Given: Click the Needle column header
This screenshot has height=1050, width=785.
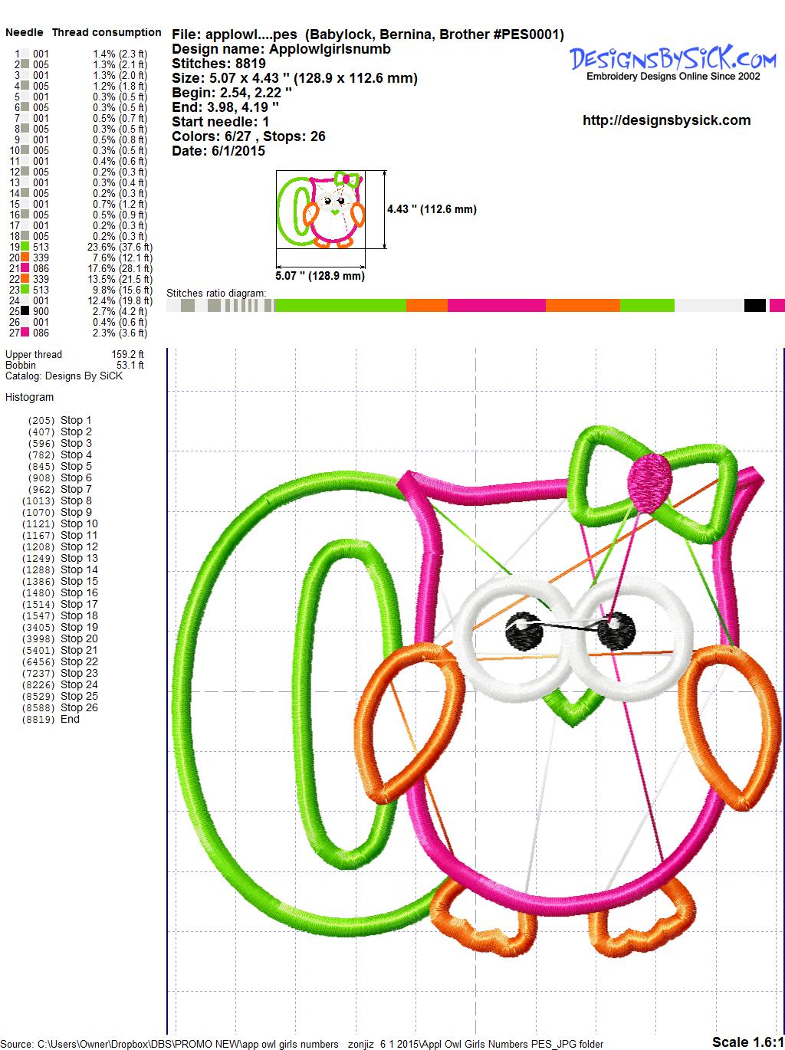Looking at the screenshot, I should (x=25, y=32).
